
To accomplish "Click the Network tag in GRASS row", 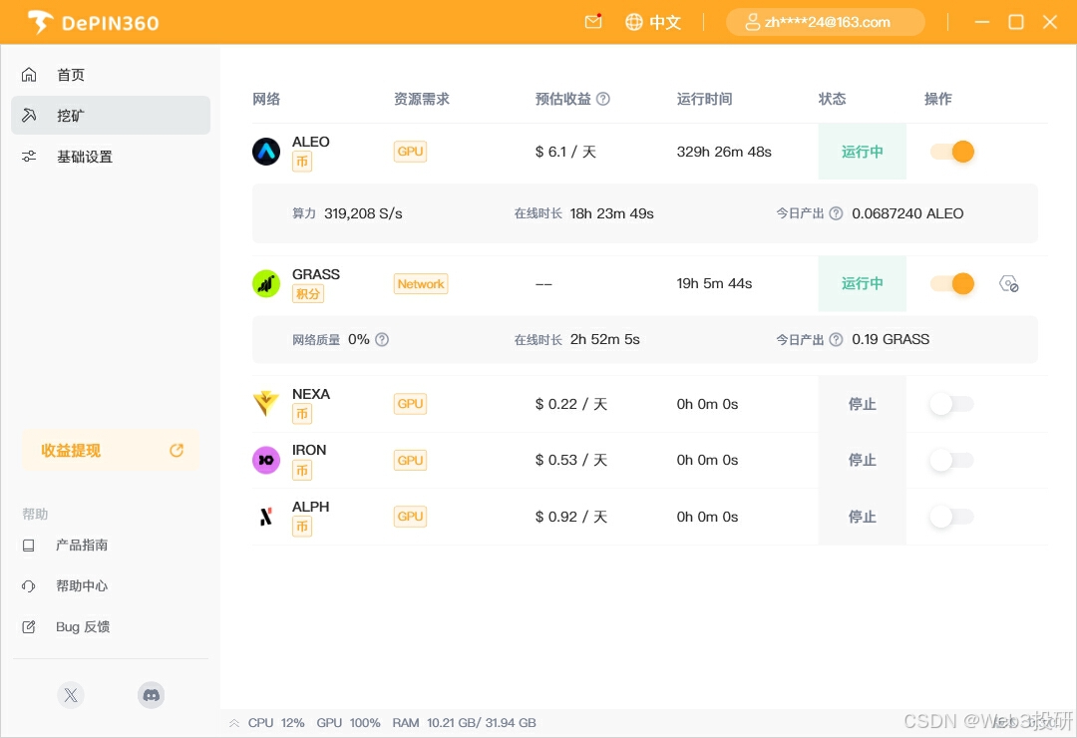I will click(421, 284).
